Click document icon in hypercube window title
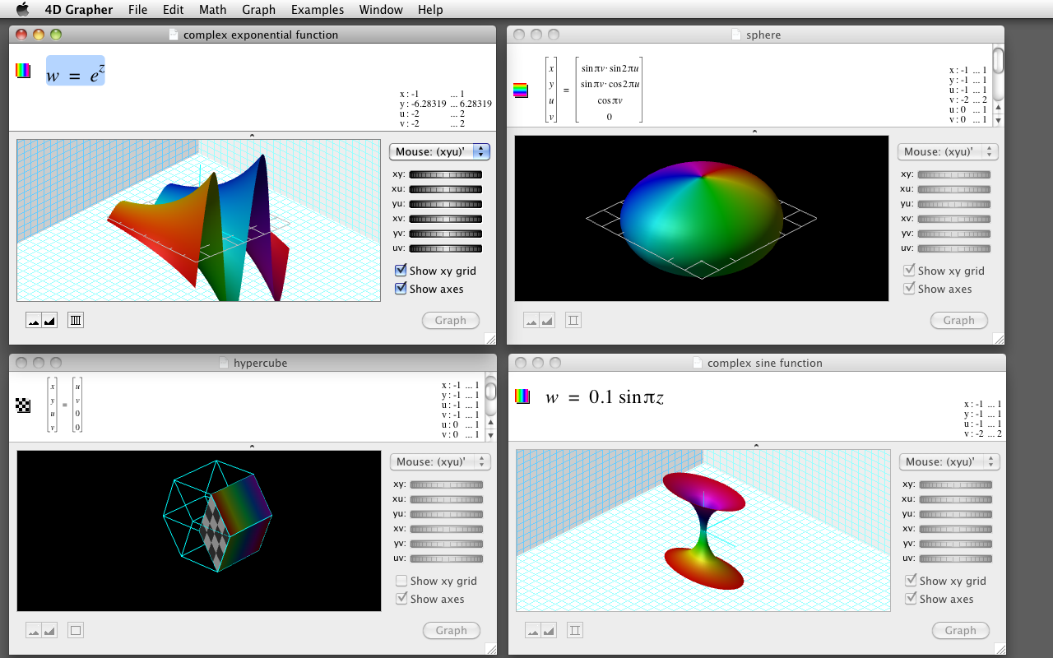1053x658 pixels. tap(225, 363)
